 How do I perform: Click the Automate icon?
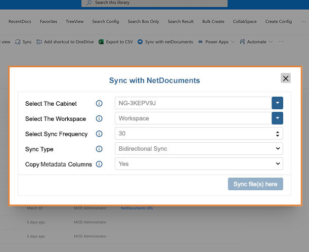tap(242, 42)
